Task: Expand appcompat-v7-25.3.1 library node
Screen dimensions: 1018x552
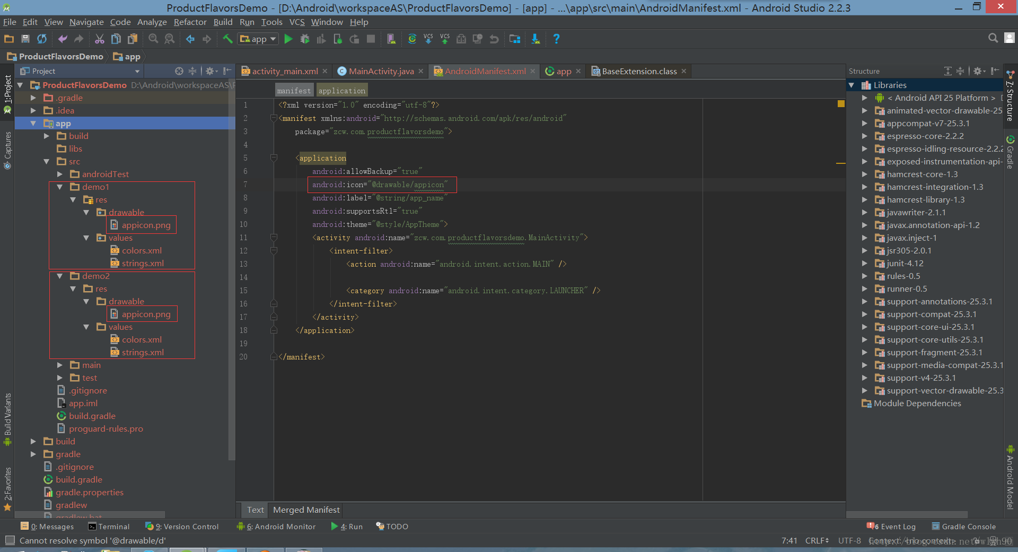Action: click(x=865, y=123)
